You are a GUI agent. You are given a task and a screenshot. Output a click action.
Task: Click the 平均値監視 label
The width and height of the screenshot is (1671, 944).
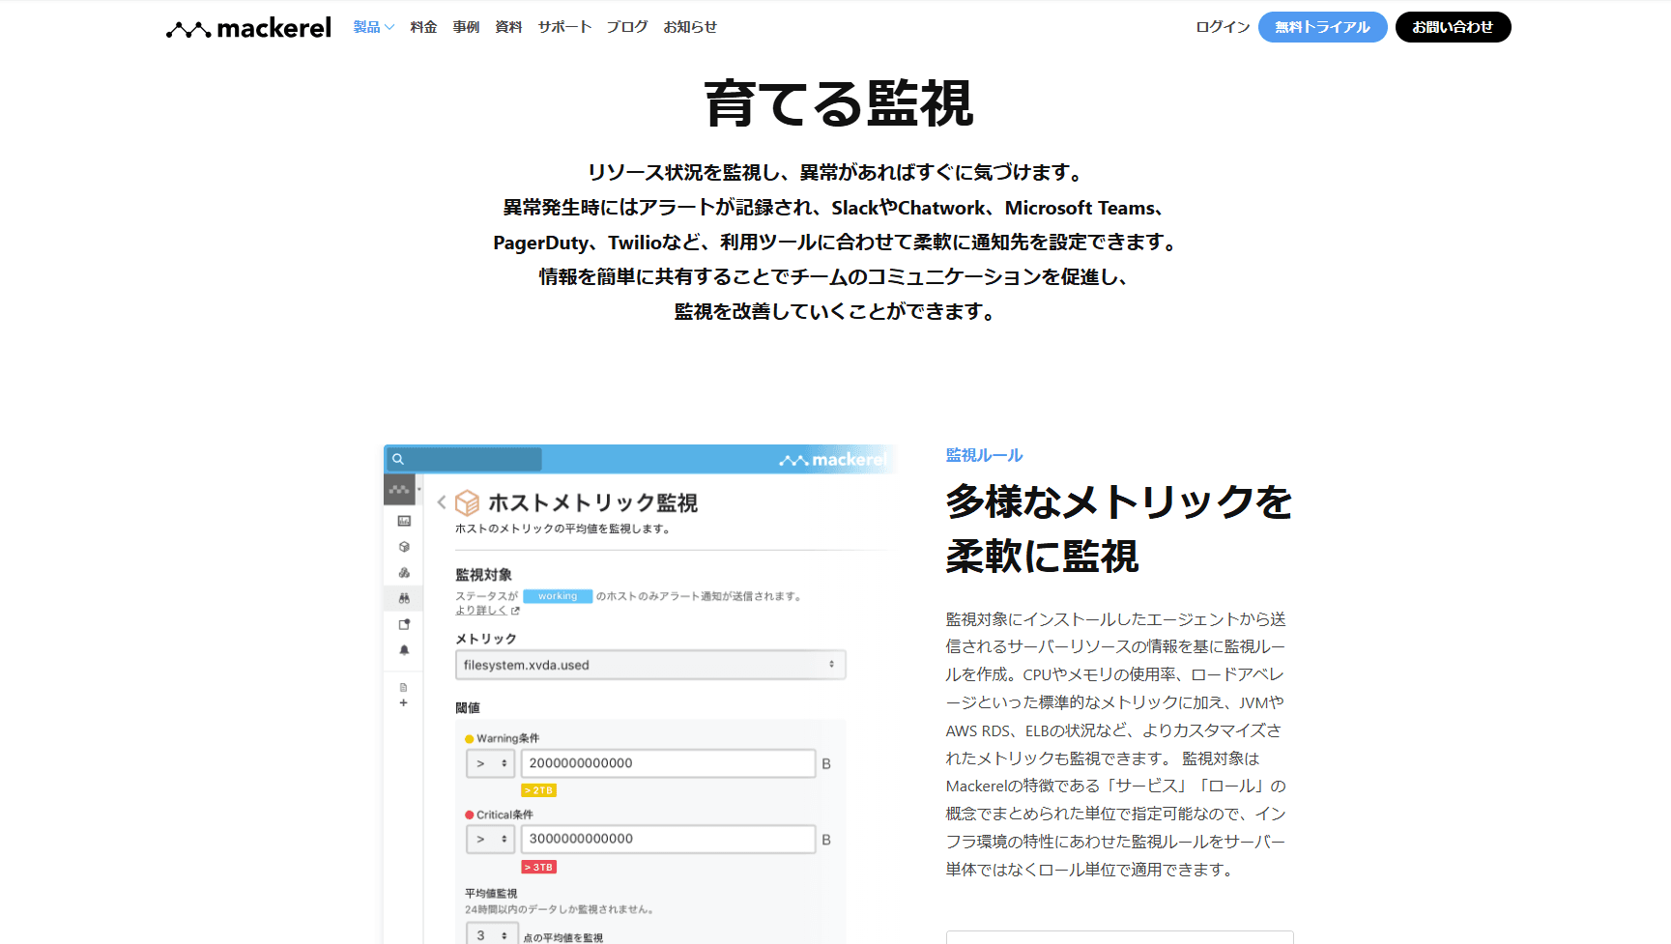point(491,894)
